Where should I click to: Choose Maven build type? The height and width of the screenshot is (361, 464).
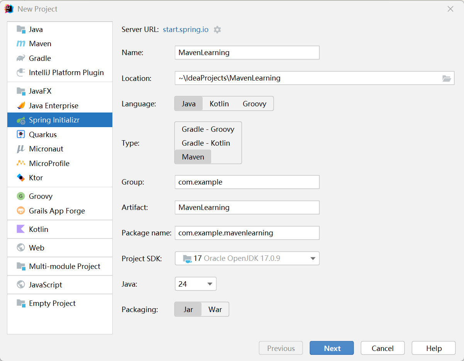[x=193, y=157]
